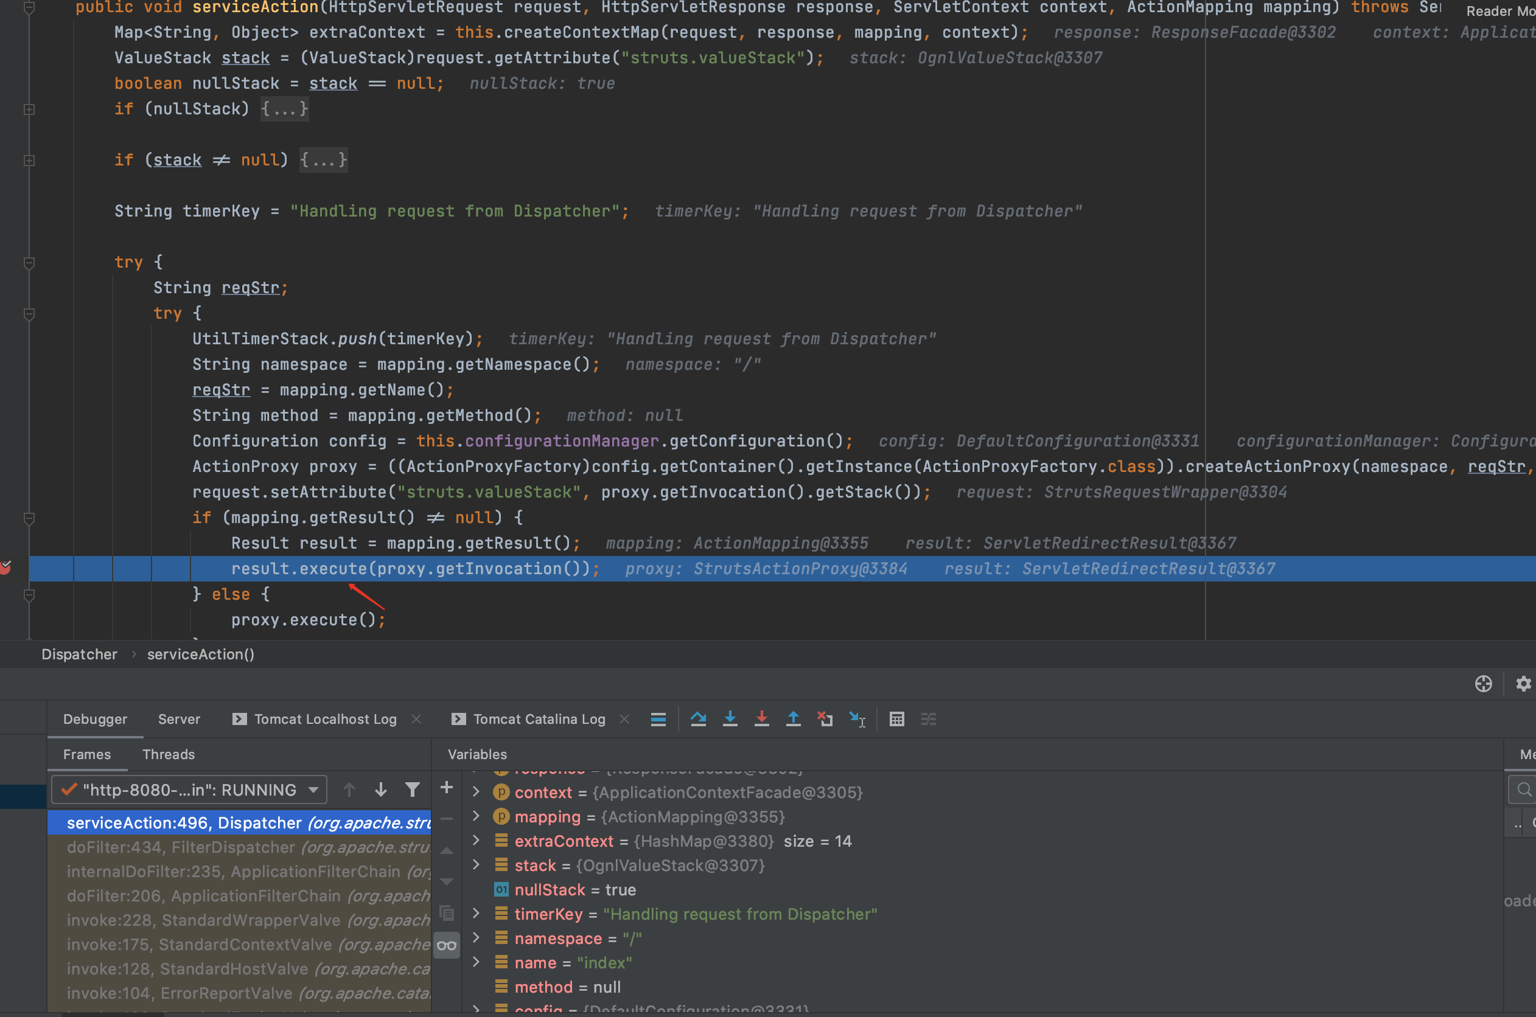Select the invoke:104 ErrorReportValve frame

[239, 993]
